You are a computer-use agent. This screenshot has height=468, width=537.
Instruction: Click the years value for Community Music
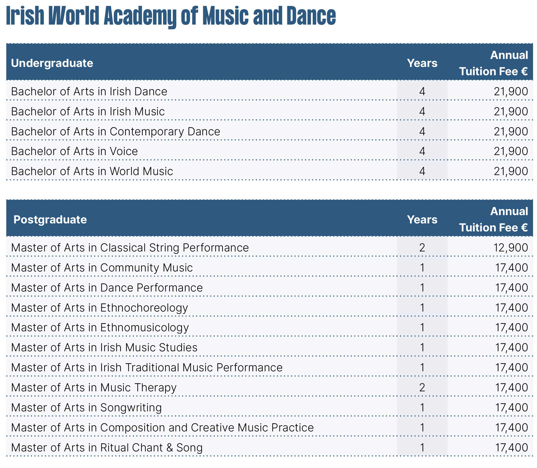422,268
